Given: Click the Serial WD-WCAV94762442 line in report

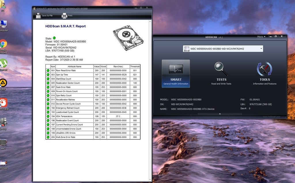Looking at the screenshot, I should point(61,48).
